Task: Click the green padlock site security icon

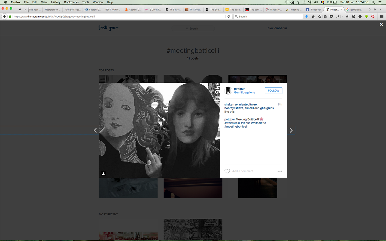Action: click(10, 17)
